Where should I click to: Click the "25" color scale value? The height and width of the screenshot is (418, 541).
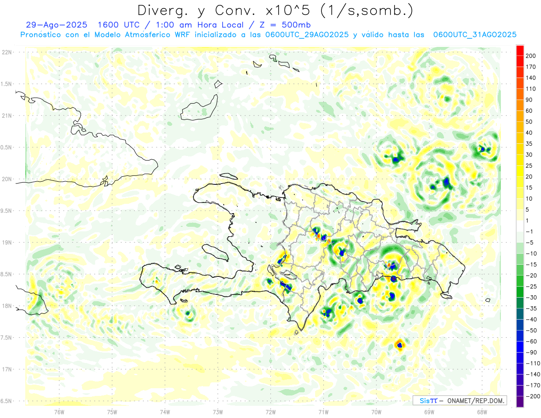coord(529,166)
